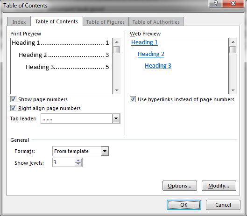Click the Print Preview scrollbar thumb
Image resolution: width=247 pixels, height=216 pixels.
click(117, 50)
